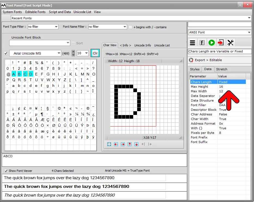
Task: Shift character down with red down arrow
Action: tap(136, 144)
